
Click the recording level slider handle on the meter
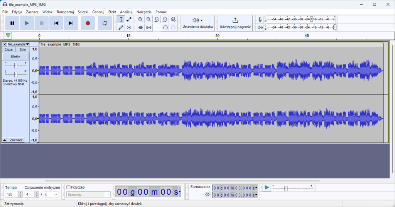(311, 19)
